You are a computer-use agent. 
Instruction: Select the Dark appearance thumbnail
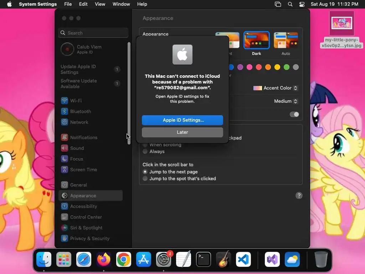point(257,40)
